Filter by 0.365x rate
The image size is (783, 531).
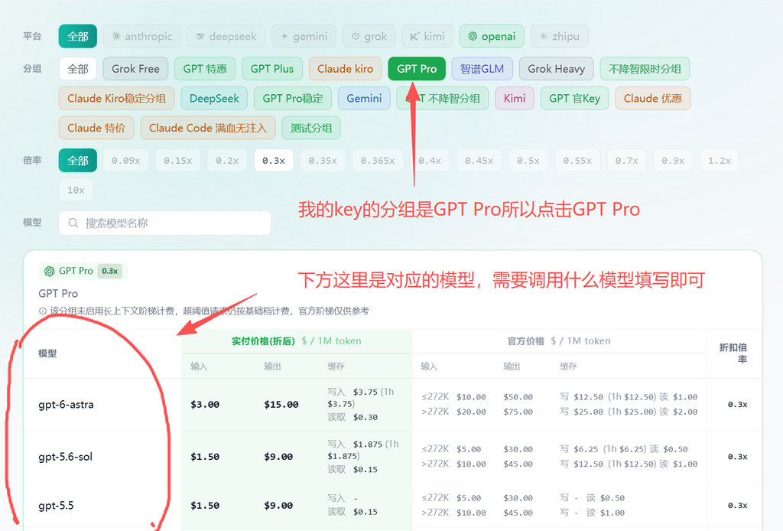click(x=378, y=161)
